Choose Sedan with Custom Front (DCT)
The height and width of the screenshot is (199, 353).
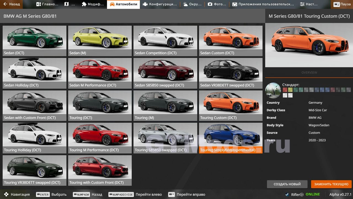(x=34, y=106)
